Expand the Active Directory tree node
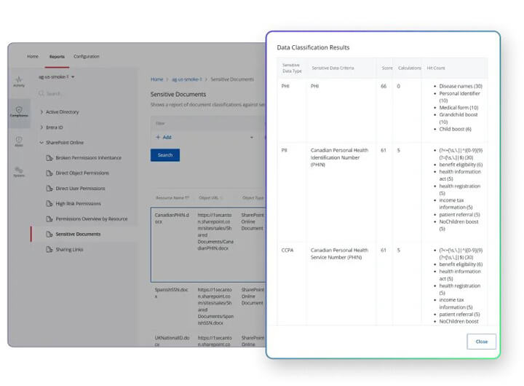Image resolution: width=524 pixels, height=386 pixels. pos(42,112)
